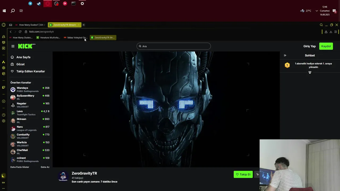
Task: Click the address bar URL
Action: point(41,32)
